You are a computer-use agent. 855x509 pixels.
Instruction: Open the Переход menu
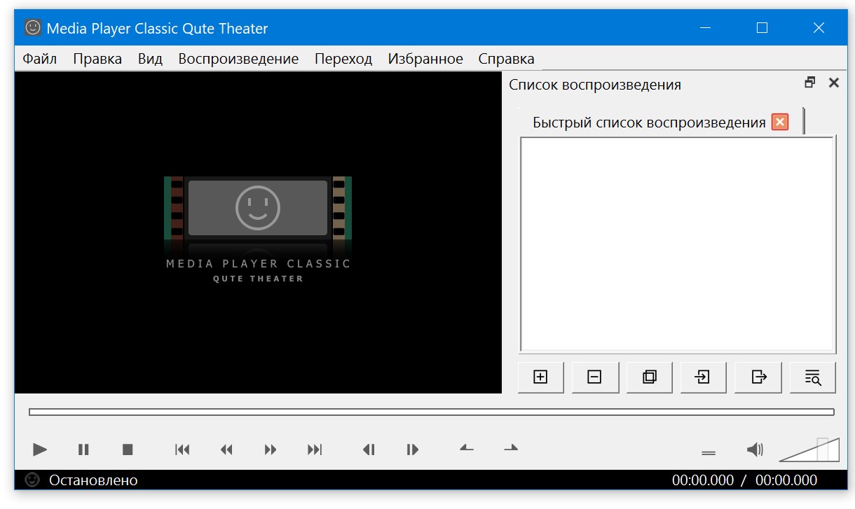click(x=343, y=58)
